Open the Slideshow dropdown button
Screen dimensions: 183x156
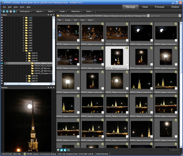pyautogui.click(x=76, y=11)
